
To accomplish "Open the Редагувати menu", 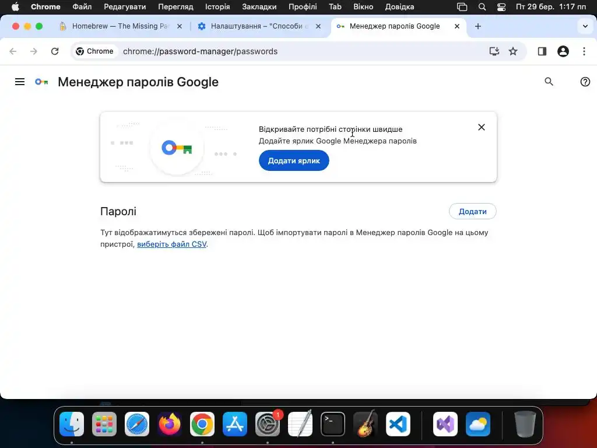I will 125,7.
